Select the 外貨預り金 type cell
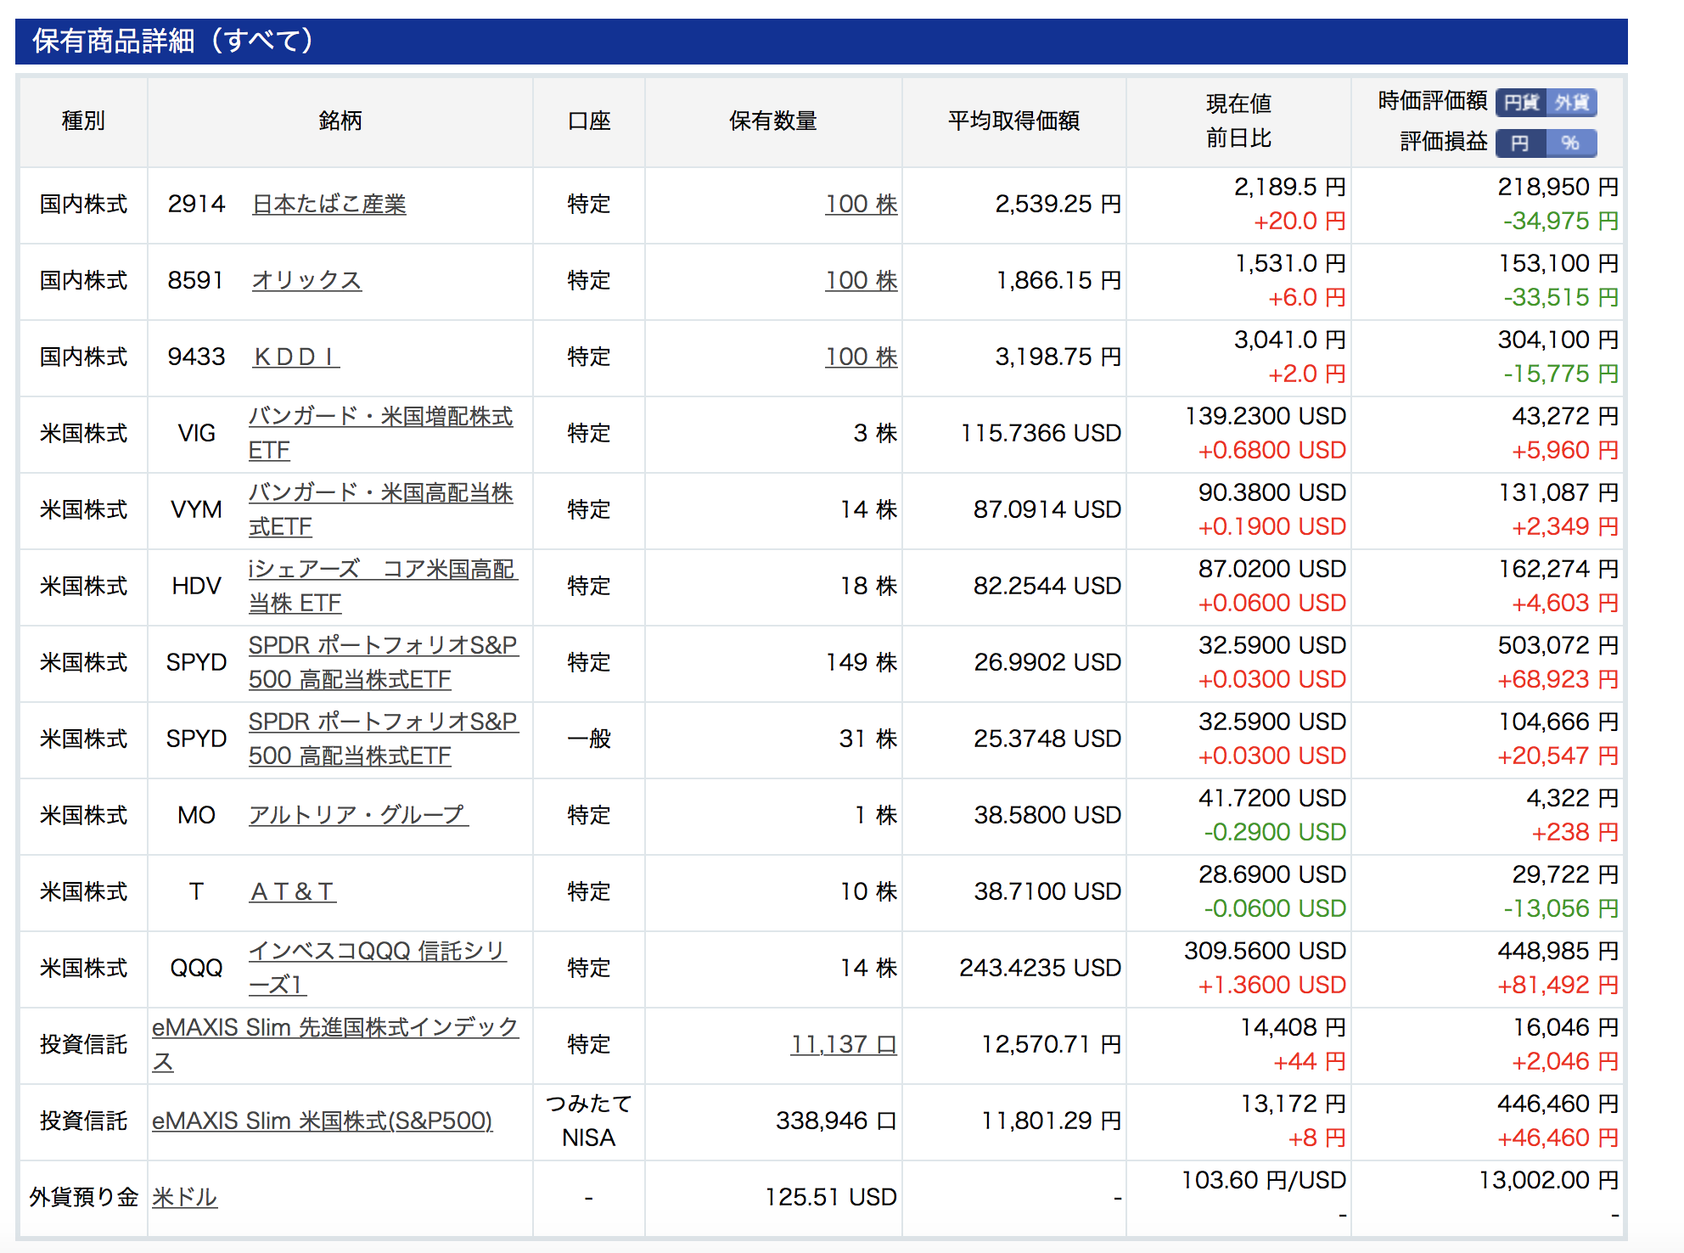This screenshot has width=1684, height=1253. tap(83, 1198)
